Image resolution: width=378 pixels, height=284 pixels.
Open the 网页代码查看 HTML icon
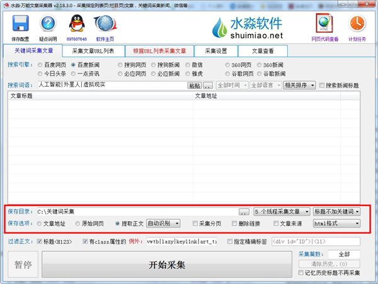(324, 23)
